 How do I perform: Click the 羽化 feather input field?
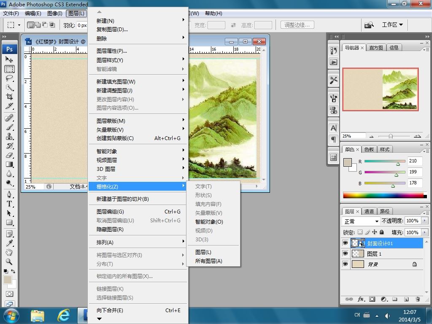82,25
